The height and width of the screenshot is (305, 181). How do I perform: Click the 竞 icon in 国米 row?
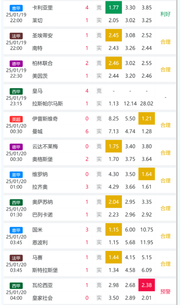click(99, 230)
